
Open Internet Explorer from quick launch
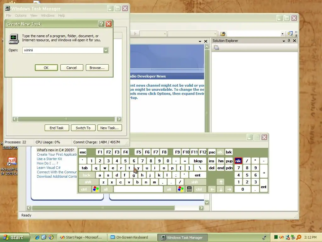37,237
